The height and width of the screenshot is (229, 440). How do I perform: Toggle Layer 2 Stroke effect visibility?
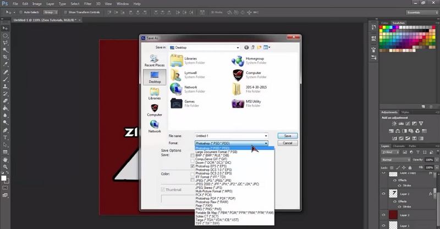(x=400, y=206)
